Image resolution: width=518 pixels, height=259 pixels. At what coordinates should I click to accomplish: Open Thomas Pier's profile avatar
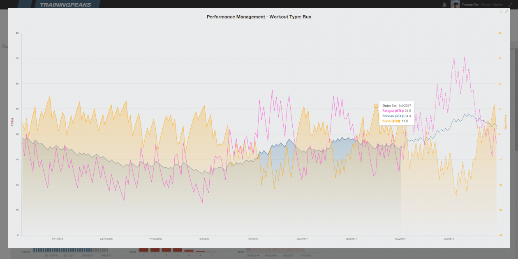pos(455,4)
